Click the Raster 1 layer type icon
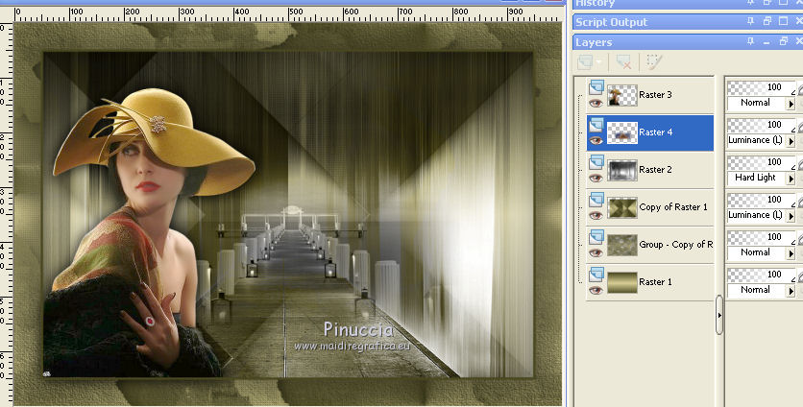The image size is (803, 407). [596, 274]
